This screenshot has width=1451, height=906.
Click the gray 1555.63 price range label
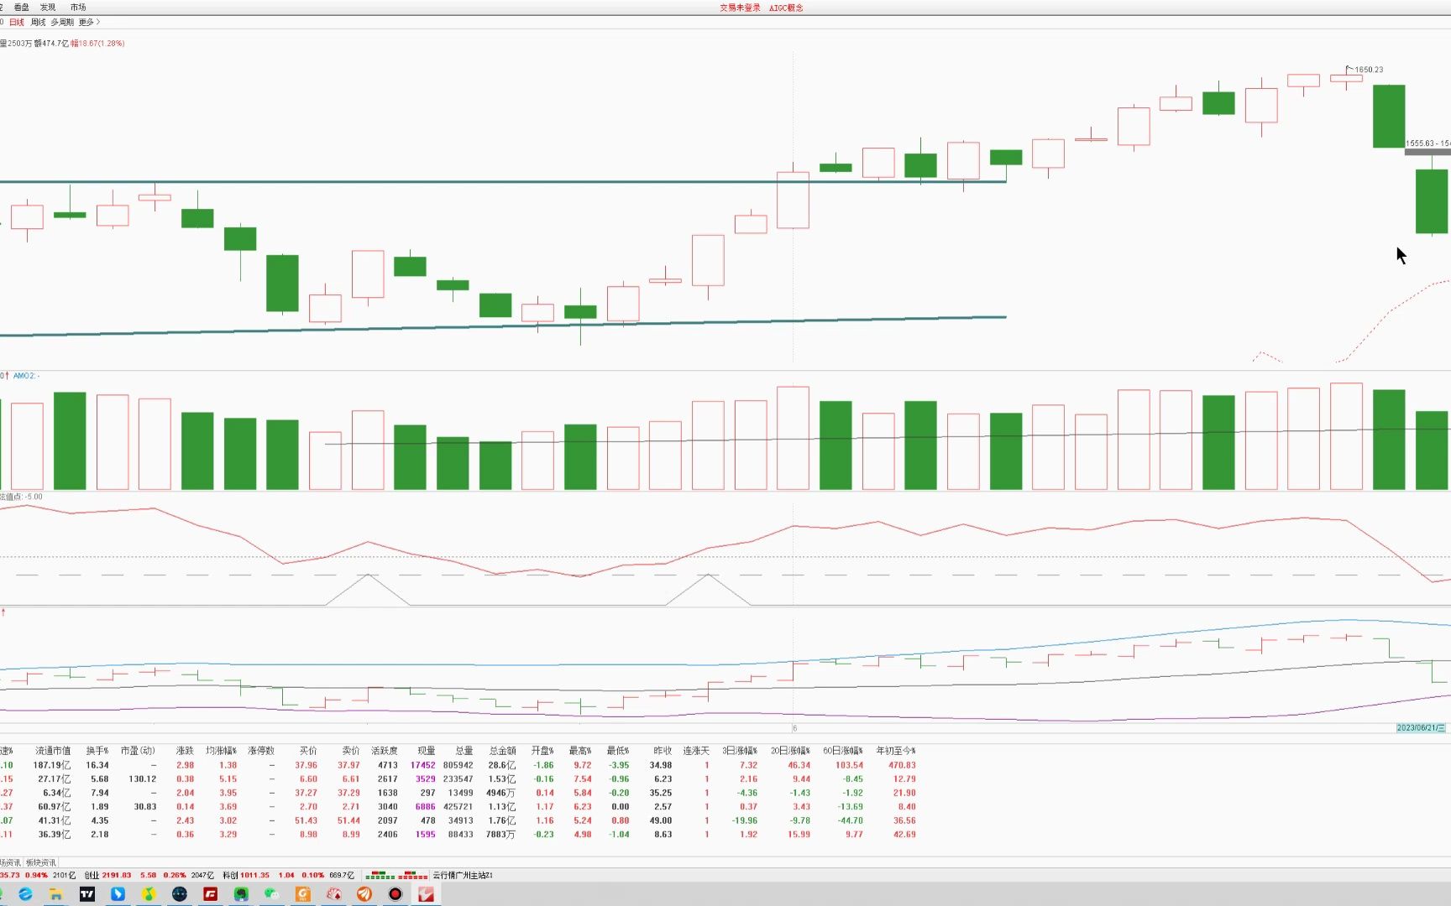[1428, 143]
